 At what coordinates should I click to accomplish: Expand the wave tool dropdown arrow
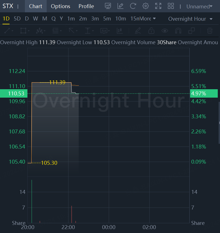pyautogui.click(x=44, y=31)
